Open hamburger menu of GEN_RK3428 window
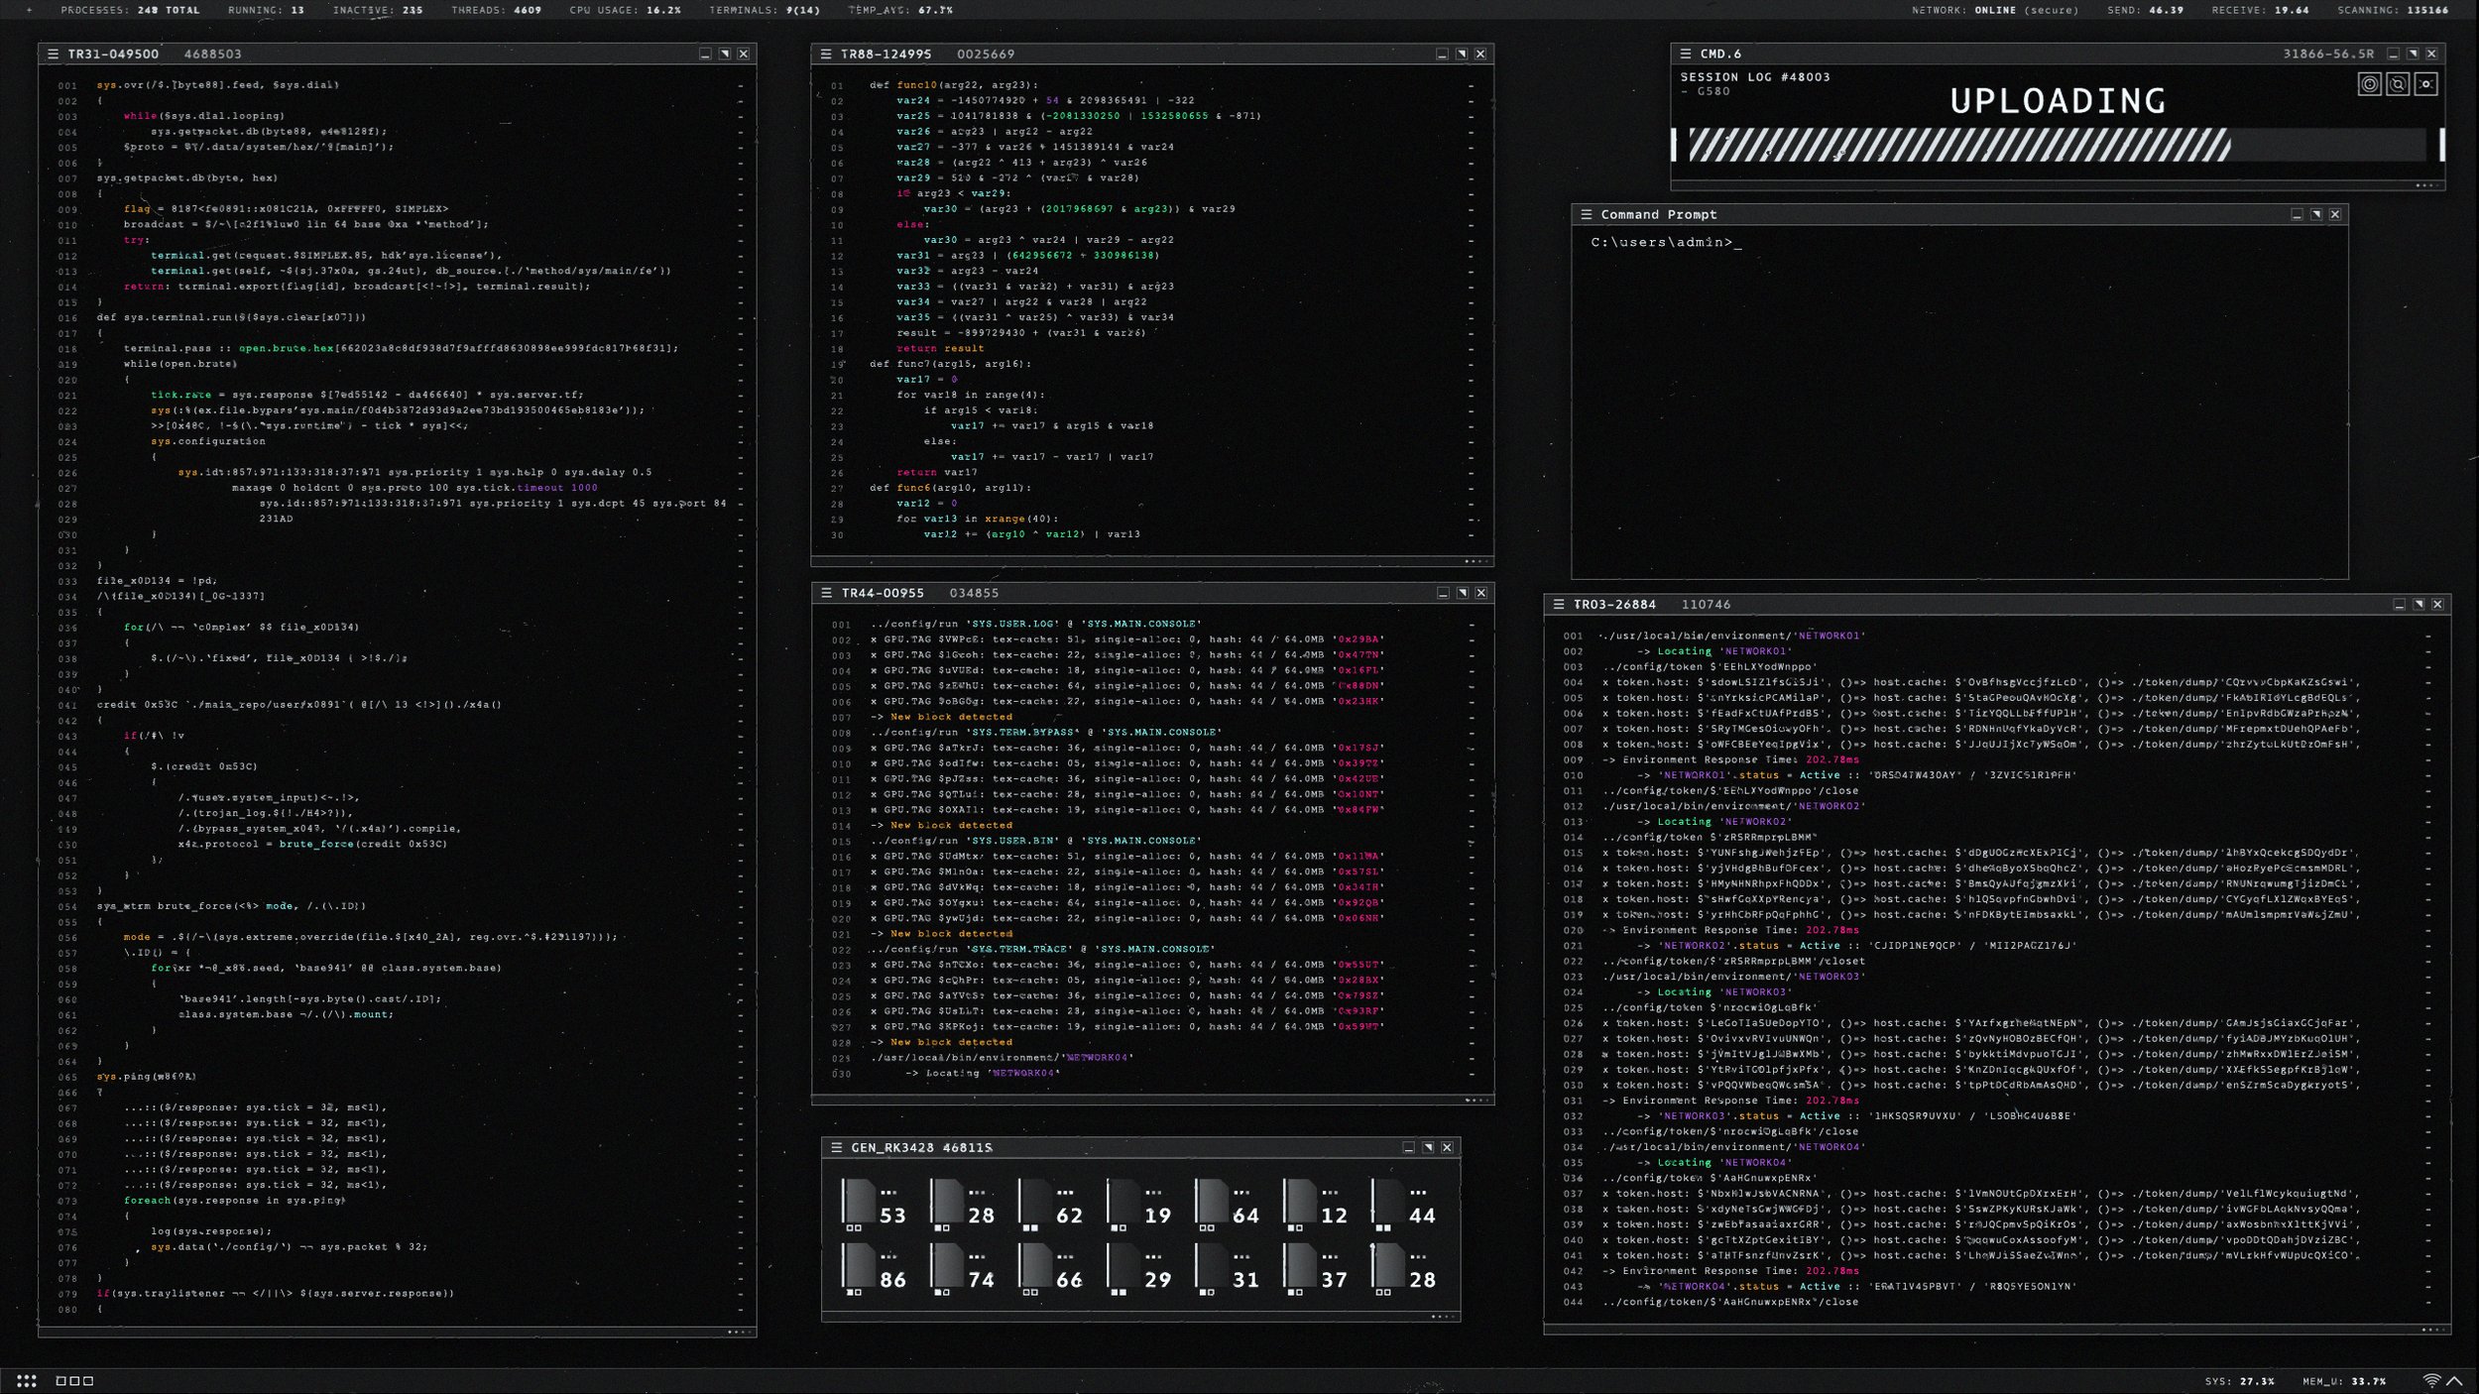Viewport: 2479px width, 1394px height. point(836,1147)
